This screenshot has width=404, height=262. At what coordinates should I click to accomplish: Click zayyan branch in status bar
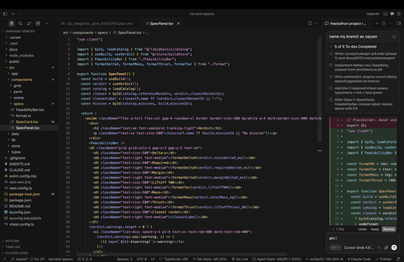pyautogui.click(x=20, y=259)
